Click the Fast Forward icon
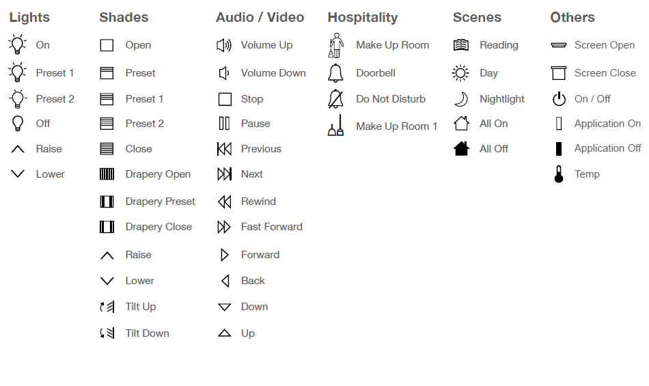The width and height of the screenshot is (649, 386). [224, 227]
